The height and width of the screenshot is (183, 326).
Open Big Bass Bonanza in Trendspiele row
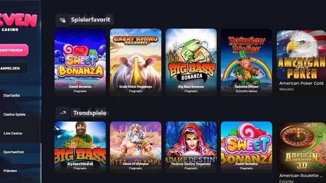(80, 147)
